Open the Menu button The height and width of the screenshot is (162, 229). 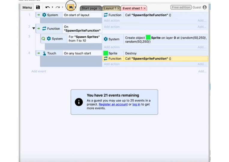point(27,7)
